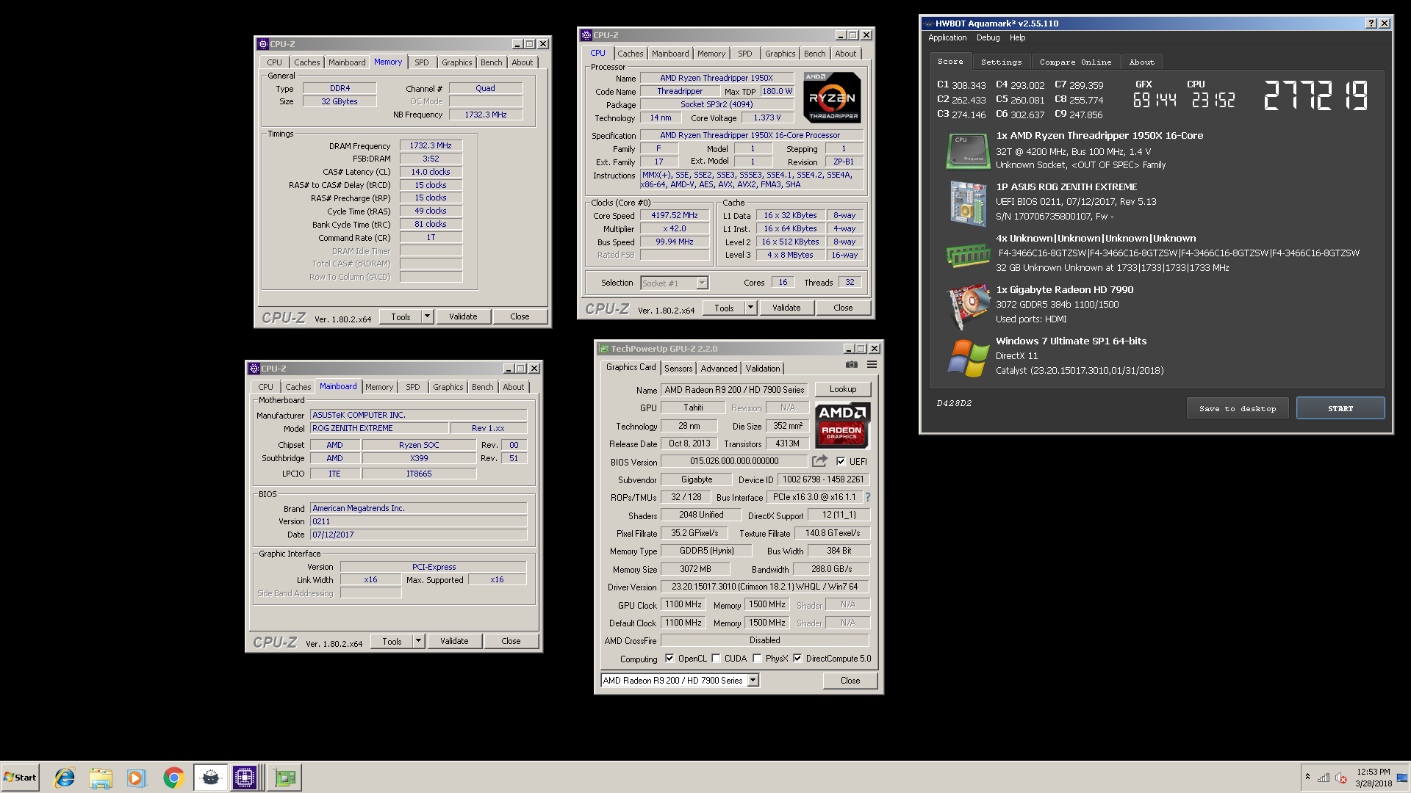This screenshot has height=793, width=1411.
Task: Toggle the DirectCompute 5.0 checkbox
Action: coord(797,659)
